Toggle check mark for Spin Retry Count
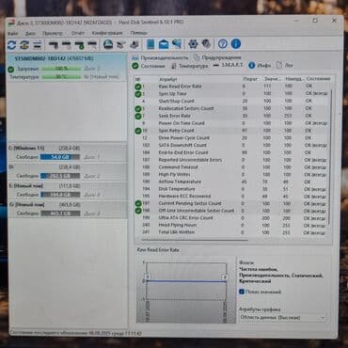The image size is (348, 348). tap(138, 131)
